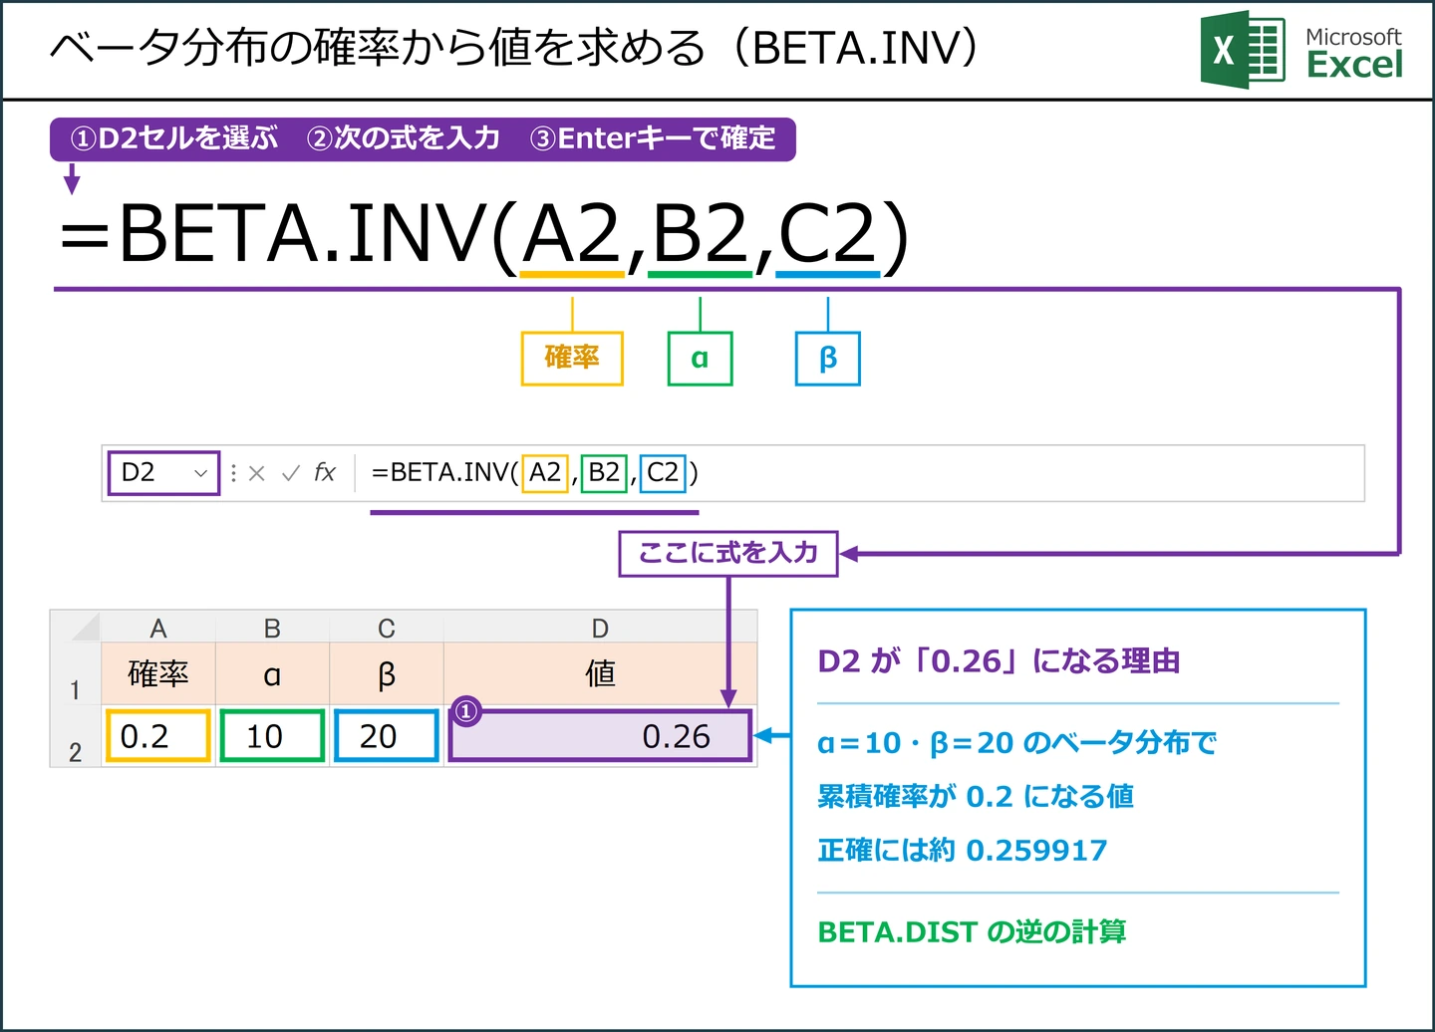The width and height of the screenshot is (1435, 1032).
Task: Click the text 正確には約 0.259917
Action: click(x=963, y=850)
